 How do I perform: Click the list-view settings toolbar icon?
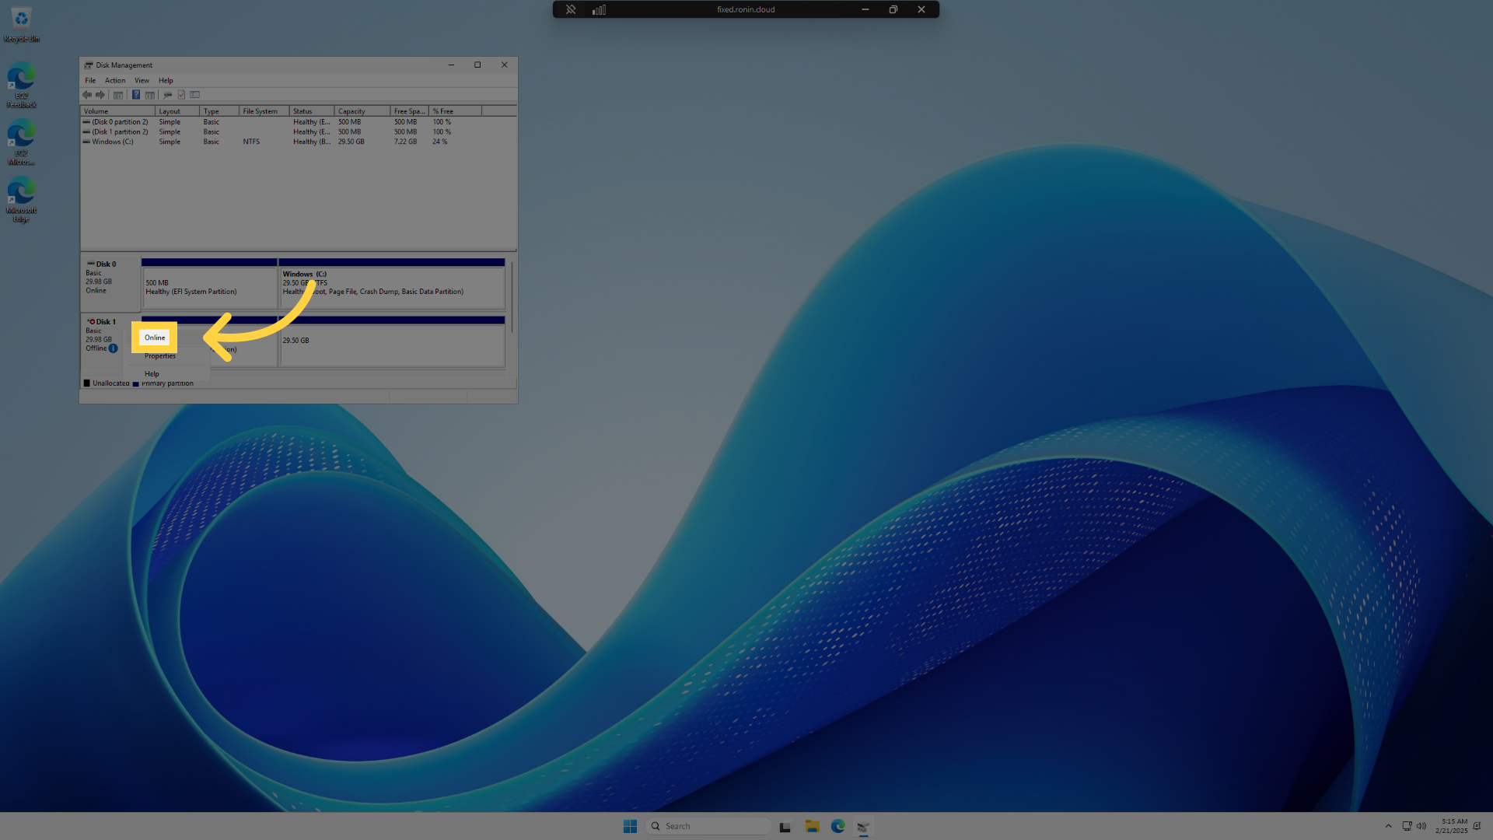(195, 95)
